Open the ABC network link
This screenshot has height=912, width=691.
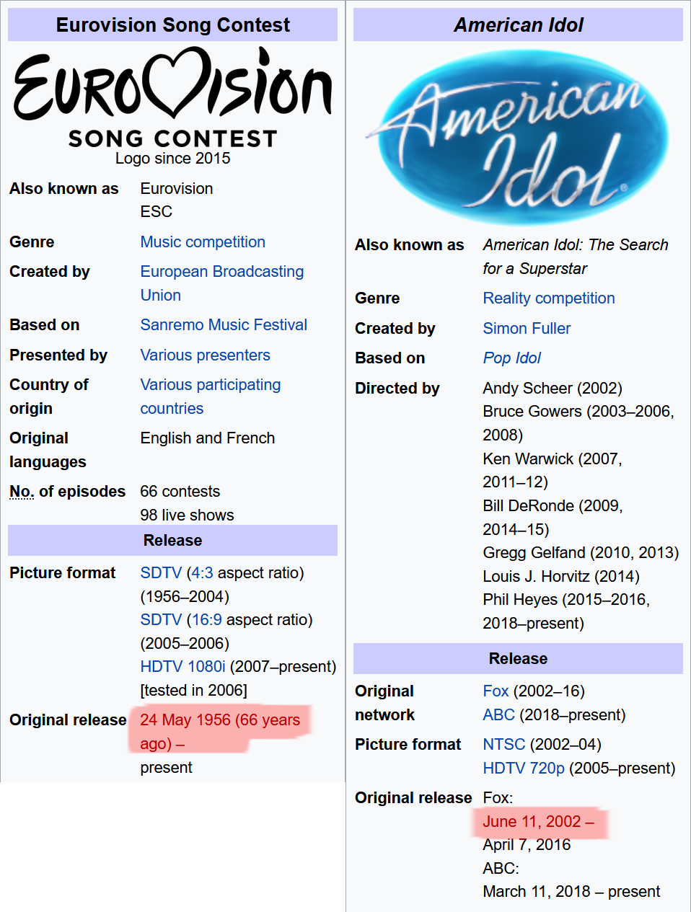498,715
